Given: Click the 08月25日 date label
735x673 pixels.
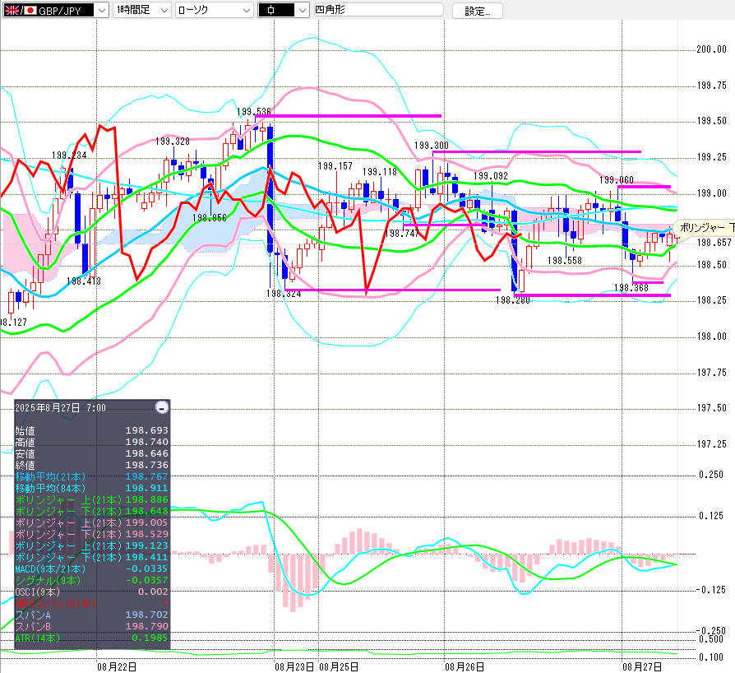Looking at the screenshot, I should coord(339,667).
